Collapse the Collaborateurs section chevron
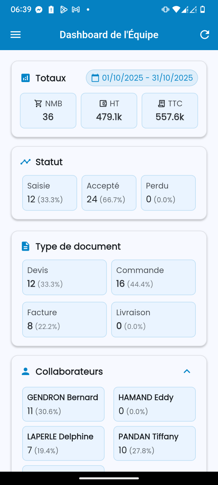This screenshot has height=485, width=218. tap(187, 371)
